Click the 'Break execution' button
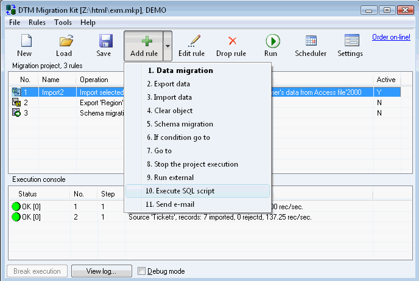Image resolution: width=419 pixels, height=281 pixels. coord(37,271)
